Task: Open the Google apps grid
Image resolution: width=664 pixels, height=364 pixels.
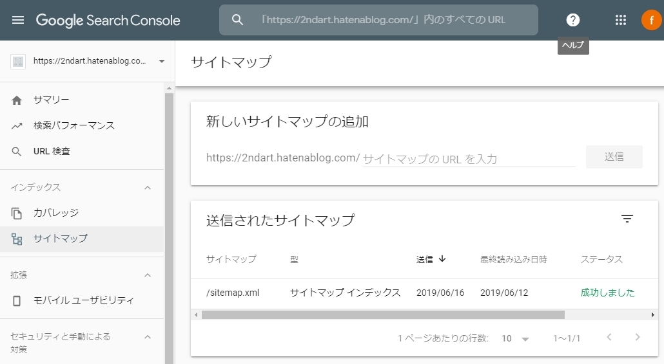Action: (x=620, y=20)
